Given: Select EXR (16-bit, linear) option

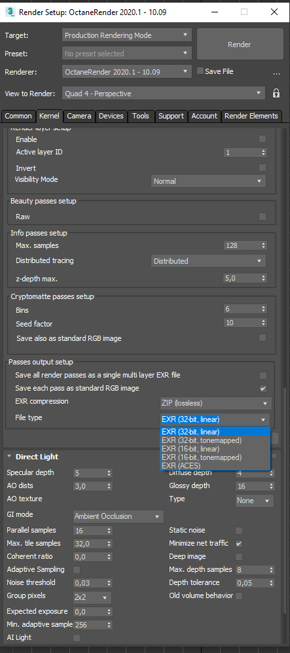Looking at the screenshot, I should pos(215,449).
